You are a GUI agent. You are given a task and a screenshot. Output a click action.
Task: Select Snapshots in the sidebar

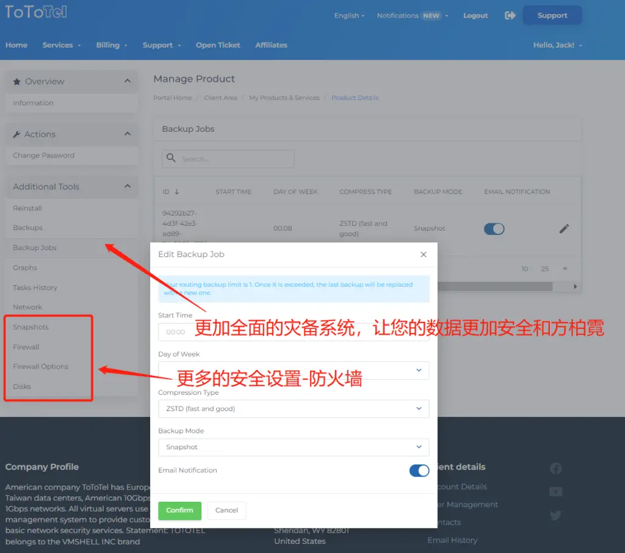(31, 327)
